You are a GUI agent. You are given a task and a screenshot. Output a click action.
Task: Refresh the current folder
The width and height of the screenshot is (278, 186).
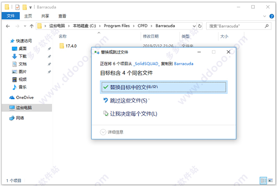(x=200, y=26)
